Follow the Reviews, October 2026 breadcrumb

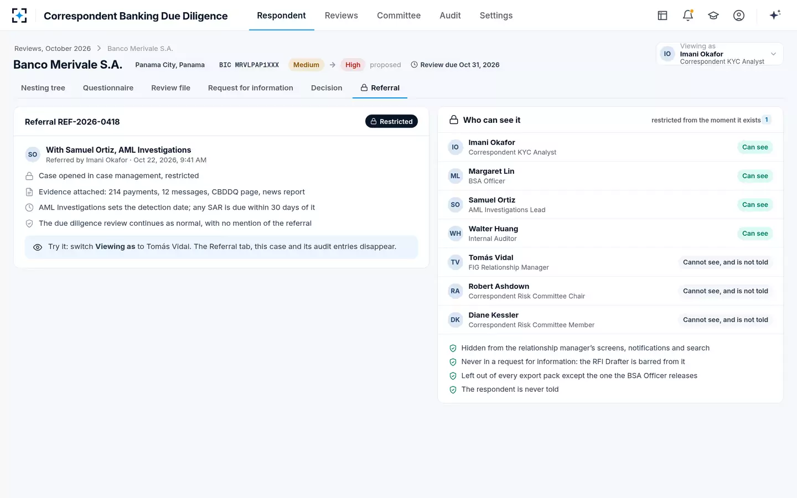53,49
